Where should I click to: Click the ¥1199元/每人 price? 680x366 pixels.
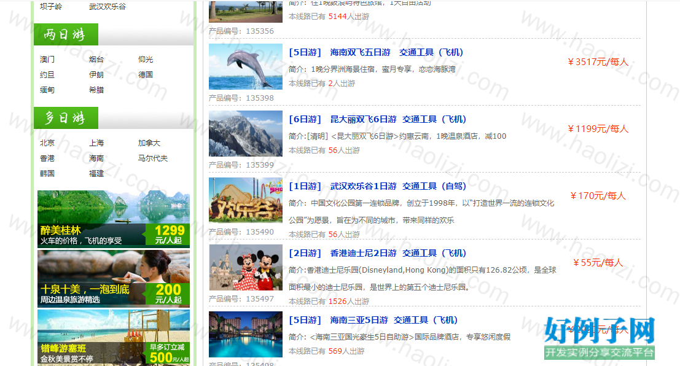[x=598, y=129]
